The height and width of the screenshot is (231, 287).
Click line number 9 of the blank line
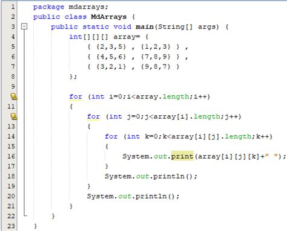click(13, 87)
